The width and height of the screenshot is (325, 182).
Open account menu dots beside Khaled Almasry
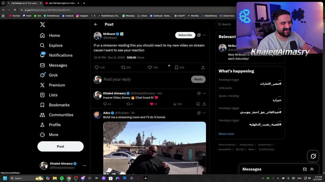point(85,166)
